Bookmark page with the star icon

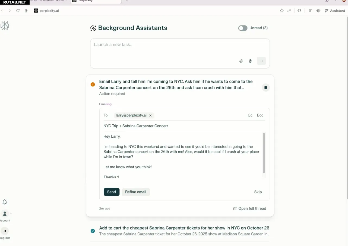coord(282,11)
